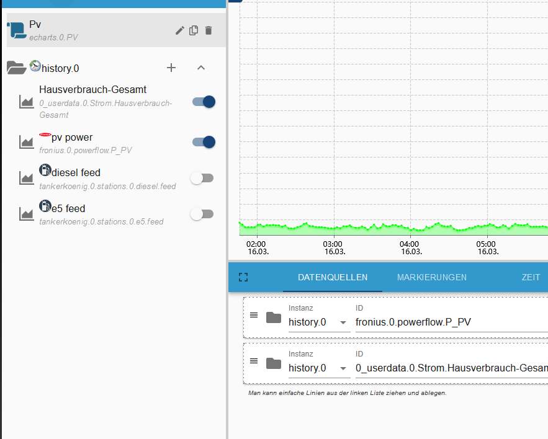Screen dimensions: 548x439
Task: Enable the diesel feed toggle
Action: point(202,178)
